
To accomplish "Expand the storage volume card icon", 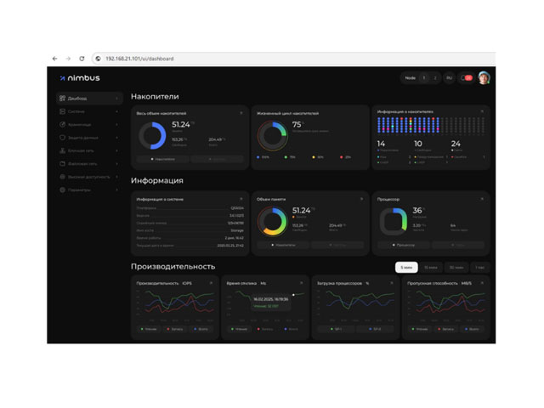I will [241, 113].
